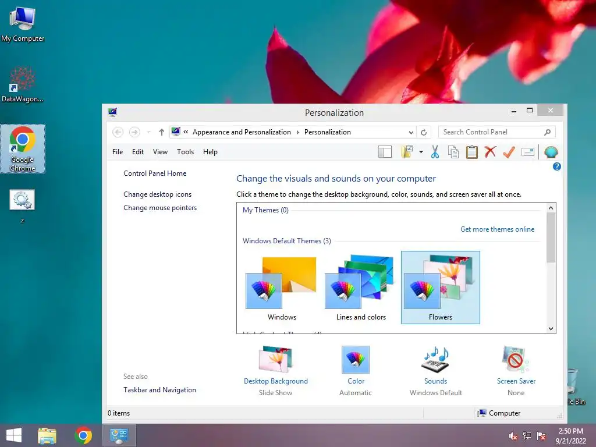Image resolution: width=596 pixels, height=447 pixels.
Task: Click the muted volume tray icon
Action: 513,436
